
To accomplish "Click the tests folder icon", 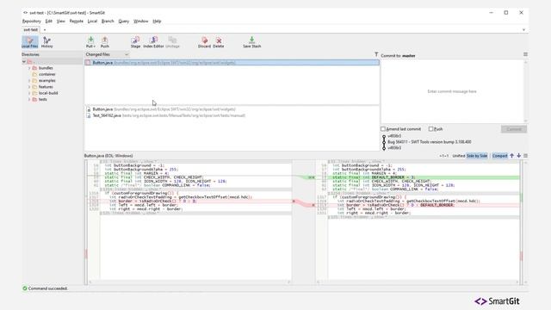I will pyautogui.click(x=34, y=100).
